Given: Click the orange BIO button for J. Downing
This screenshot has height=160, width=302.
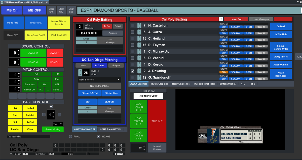Looking at the screenshot, I should tap(224, 72).
